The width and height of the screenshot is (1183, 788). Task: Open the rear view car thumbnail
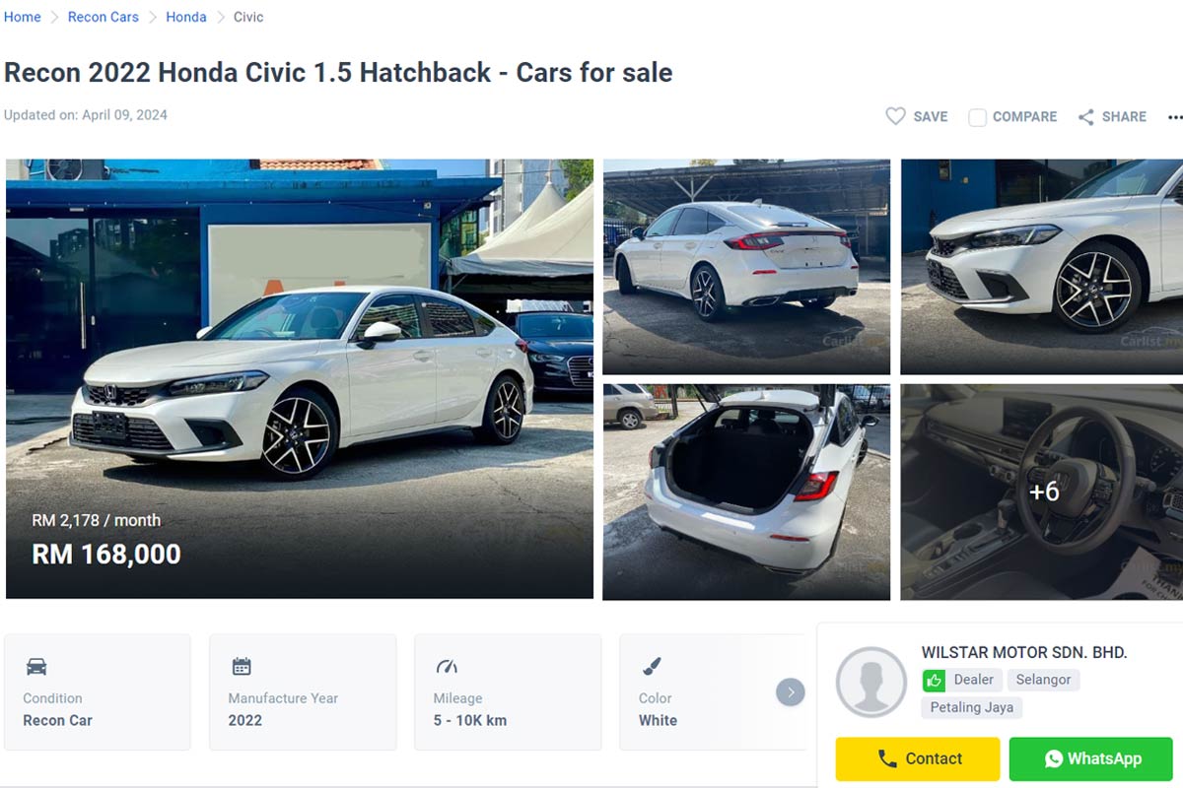(746, 267)
